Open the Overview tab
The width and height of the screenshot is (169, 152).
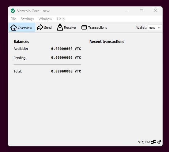click(x=22, y=27)
